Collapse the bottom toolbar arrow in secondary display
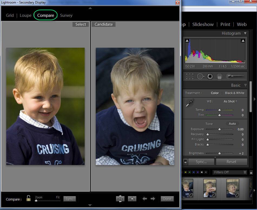257x210 pixels. coord(90,205)
